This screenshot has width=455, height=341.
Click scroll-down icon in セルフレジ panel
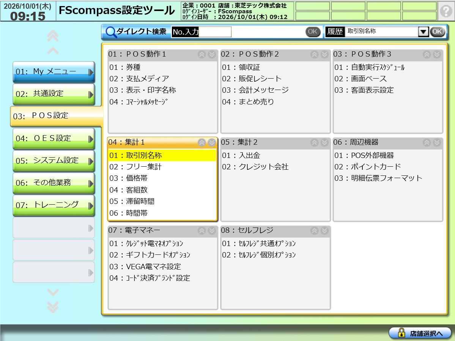(325, 230)
